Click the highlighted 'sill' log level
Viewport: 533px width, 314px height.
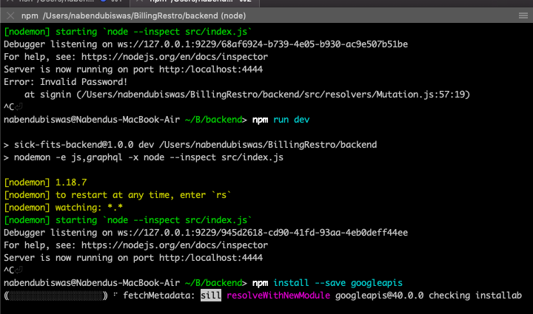(211, 295)
